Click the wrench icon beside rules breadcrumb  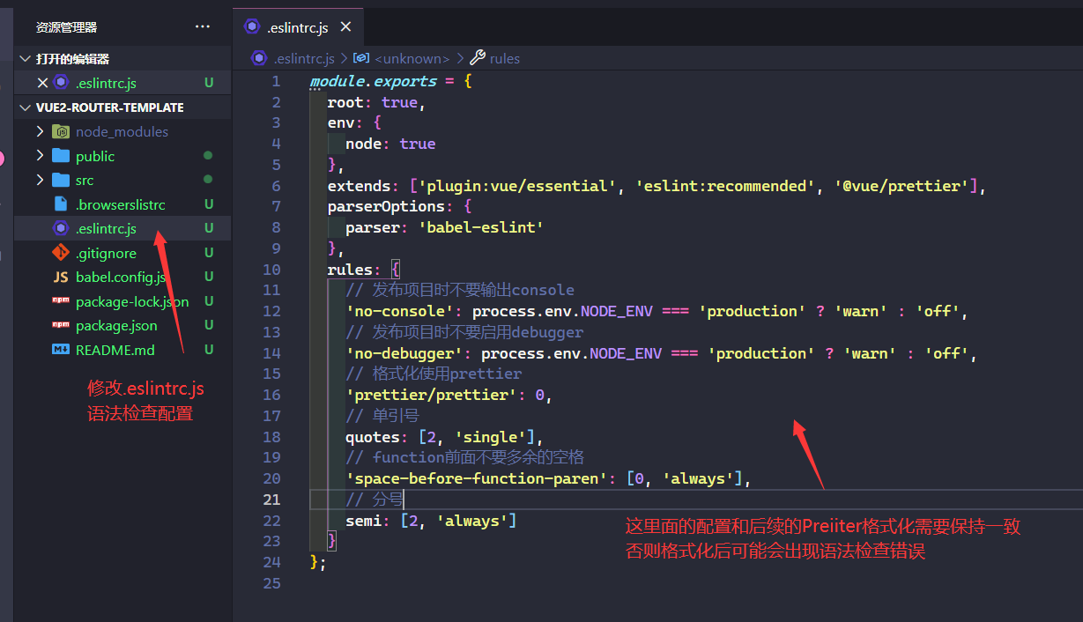[x=478, y=58]
